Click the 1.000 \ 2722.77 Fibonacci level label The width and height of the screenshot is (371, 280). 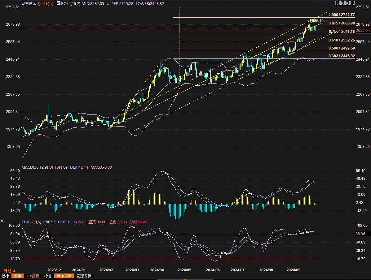342,15
